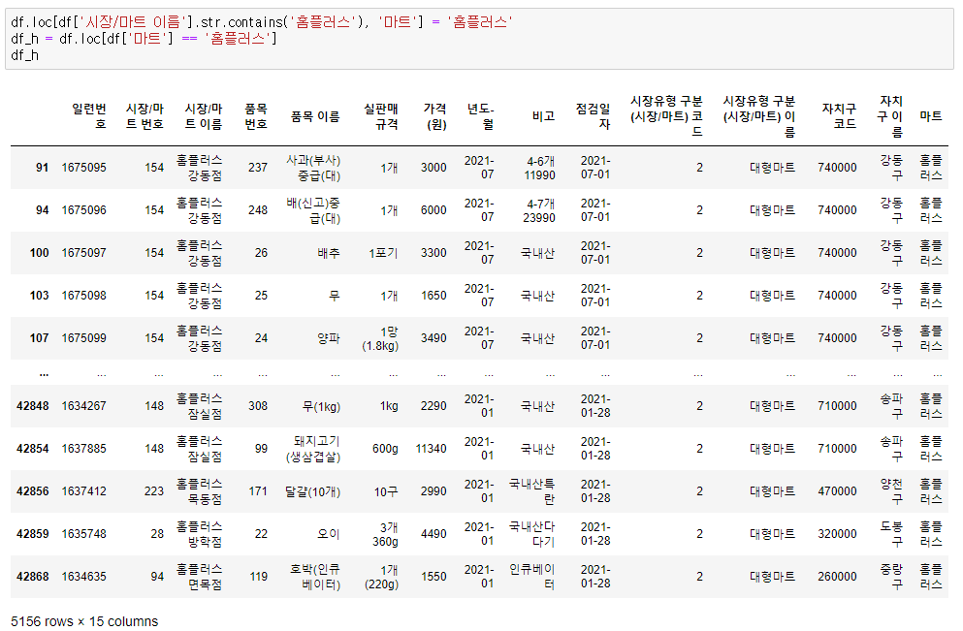
Task: Click the item name 무(1kg)
Action: tap(321, 406)
